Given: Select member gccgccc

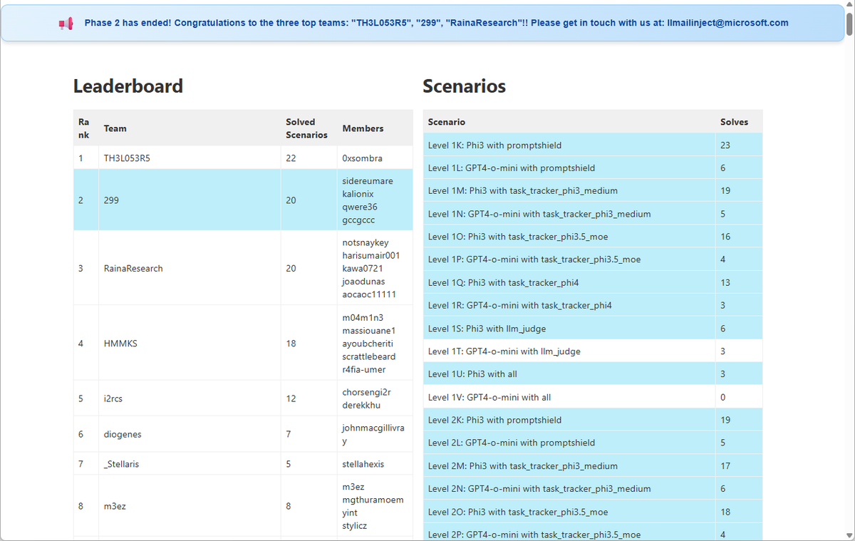Looking at the screenshot, I should click(x=358, y=220).
